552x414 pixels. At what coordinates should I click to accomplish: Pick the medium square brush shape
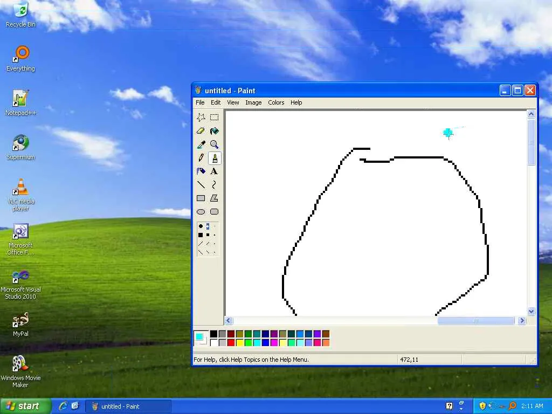pyautogui.click(x=208, y=235)
